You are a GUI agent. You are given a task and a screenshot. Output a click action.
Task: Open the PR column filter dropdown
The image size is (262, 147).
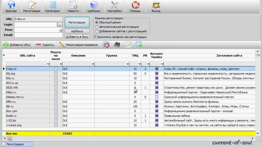tap(148, 64)
